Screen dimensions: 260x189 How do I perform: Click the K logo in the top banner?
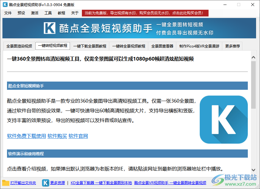pos(50,28)
